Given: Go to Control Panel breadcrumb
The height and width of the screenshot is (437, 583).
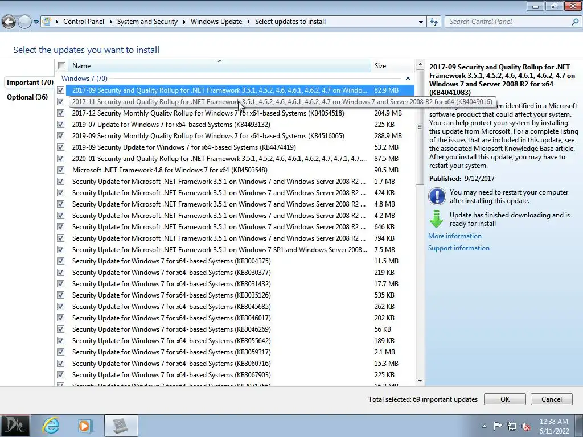Looking at the screenshot, I should (84, 22).
